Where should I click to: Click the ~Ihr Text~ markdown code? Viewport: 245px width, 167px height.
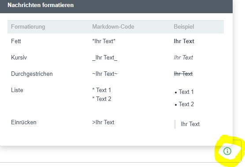(x=105, y=74)
